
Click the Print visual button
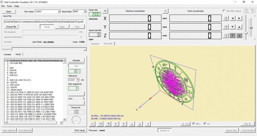(80, 130)
